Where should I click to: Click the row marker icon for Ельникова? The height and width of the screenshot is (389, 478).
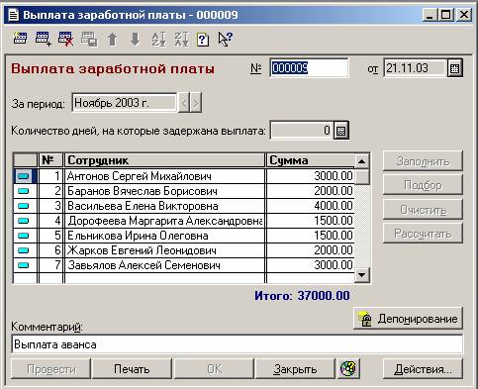[x=23, y=236]
